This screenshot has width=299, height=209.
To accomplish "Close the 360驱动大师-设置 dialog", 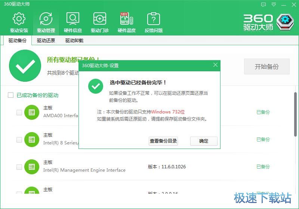I will pos(215,65).
